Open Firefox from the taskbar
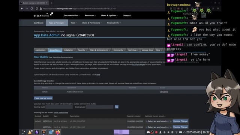This screenshot has width=240, height=135. (58, 132)
